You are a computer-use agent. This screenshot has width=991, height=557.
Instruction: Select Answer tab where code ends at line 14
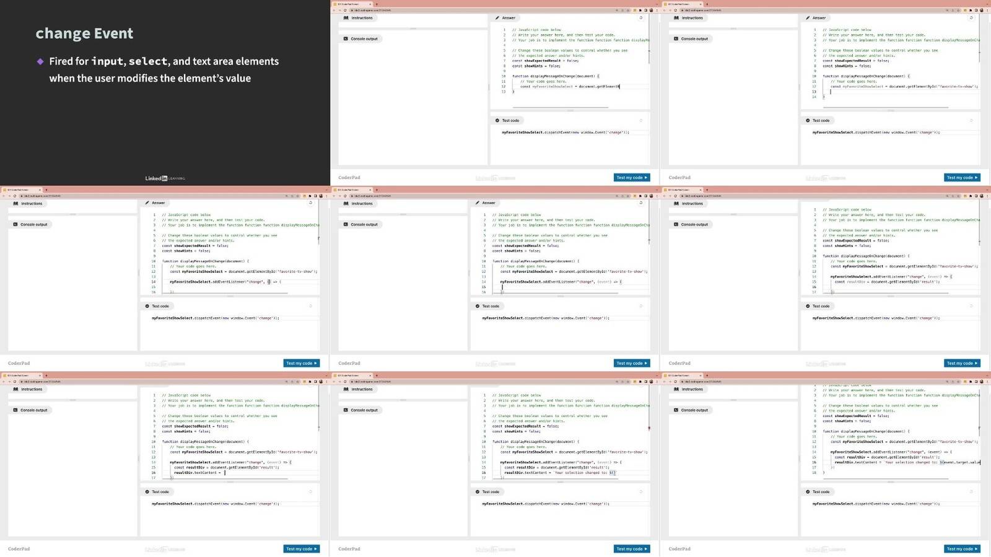(x=815, y=18)
